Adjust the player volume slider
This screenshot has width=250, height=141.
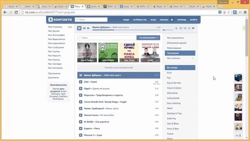pos(168,30)
